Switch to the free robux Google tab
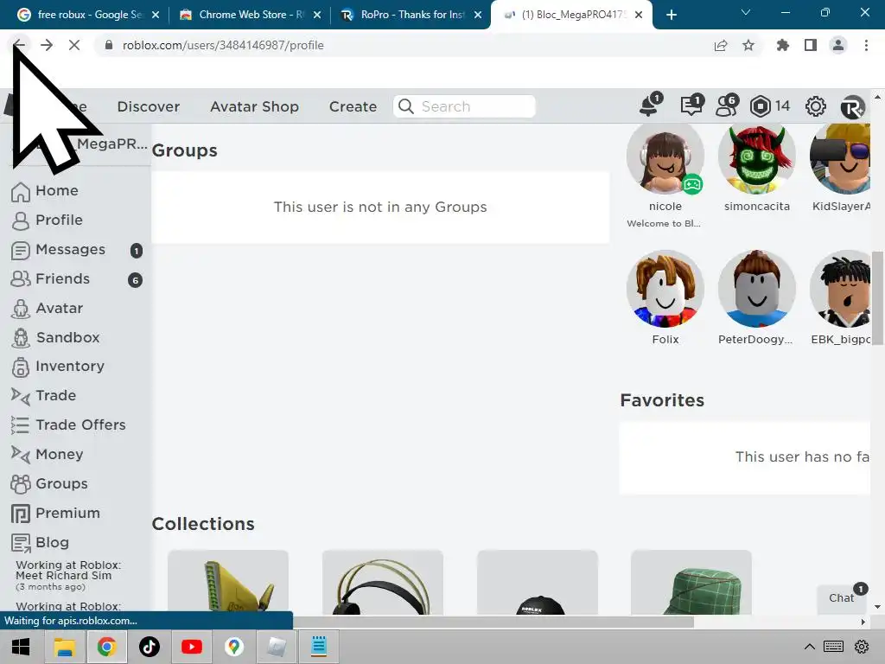Viewport: 885px width, 664px height. pos(86,15)
